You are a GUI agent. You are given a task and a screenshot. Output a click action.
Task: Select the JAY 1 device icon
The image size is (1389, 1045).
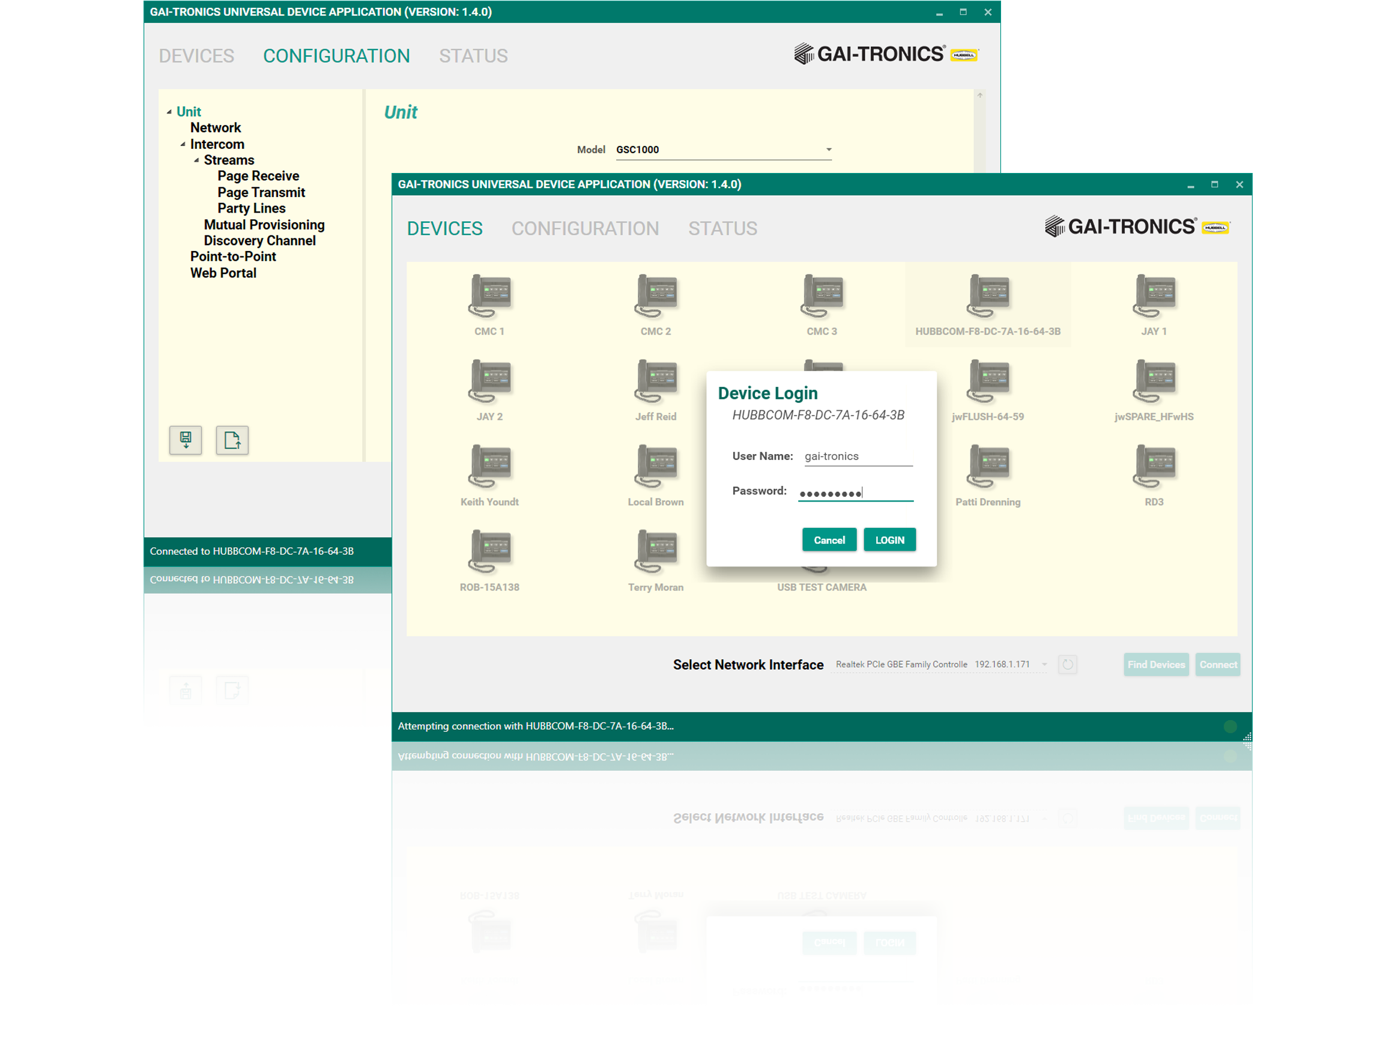[1154, 297]
